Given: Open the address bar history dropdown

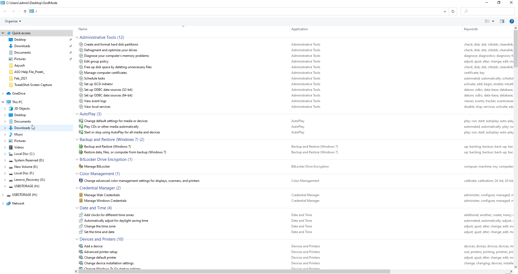Looking at the screenshot, I should click(444, 11).
